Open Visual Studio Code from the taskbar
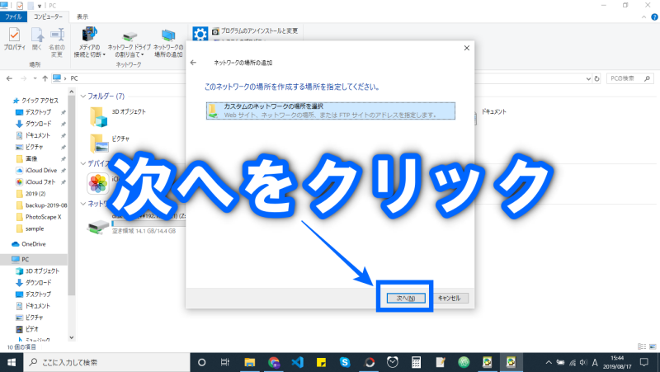 click(x=297, y=362)
